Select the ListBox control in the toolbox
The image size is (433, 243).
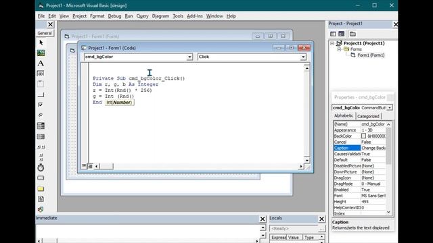[41, 136]
